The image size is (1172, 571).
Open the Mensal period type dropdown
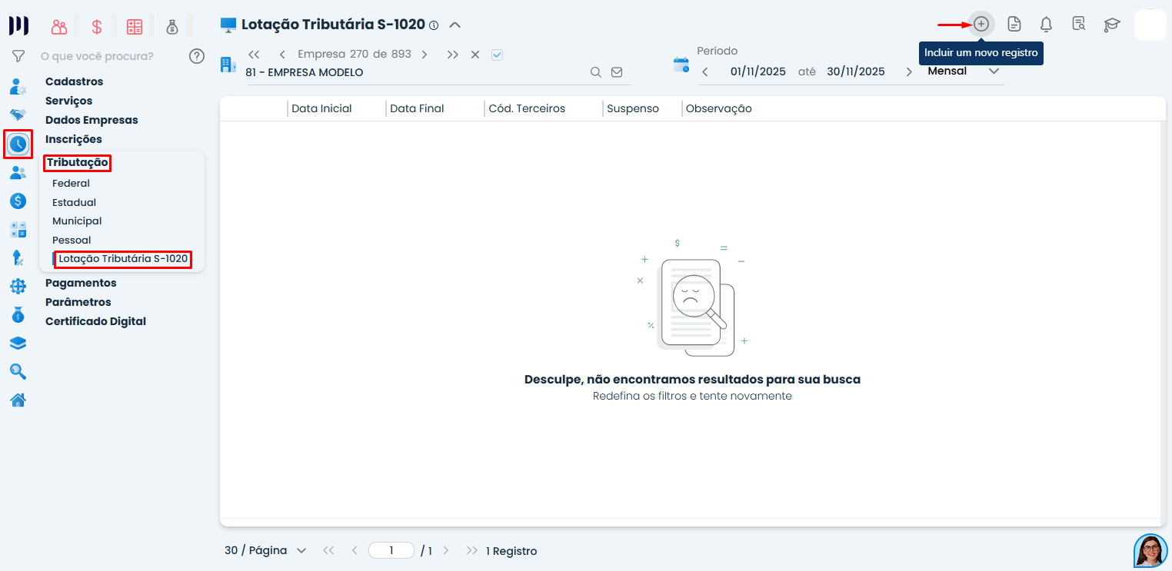964,71
